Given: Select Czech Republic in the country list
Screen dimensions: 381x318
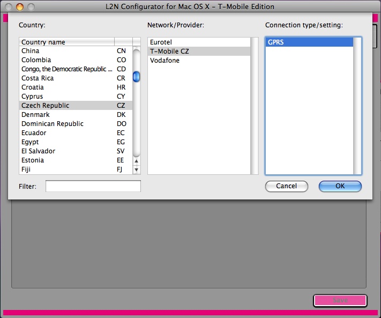Looking at the screenshot, I should tap(76, 106).
